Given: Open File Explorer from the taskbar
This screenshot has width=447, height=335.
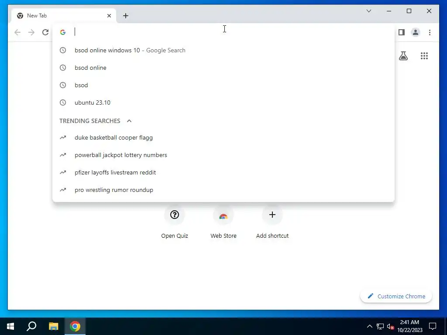Looking at the screenshot, I should point(53,326).
